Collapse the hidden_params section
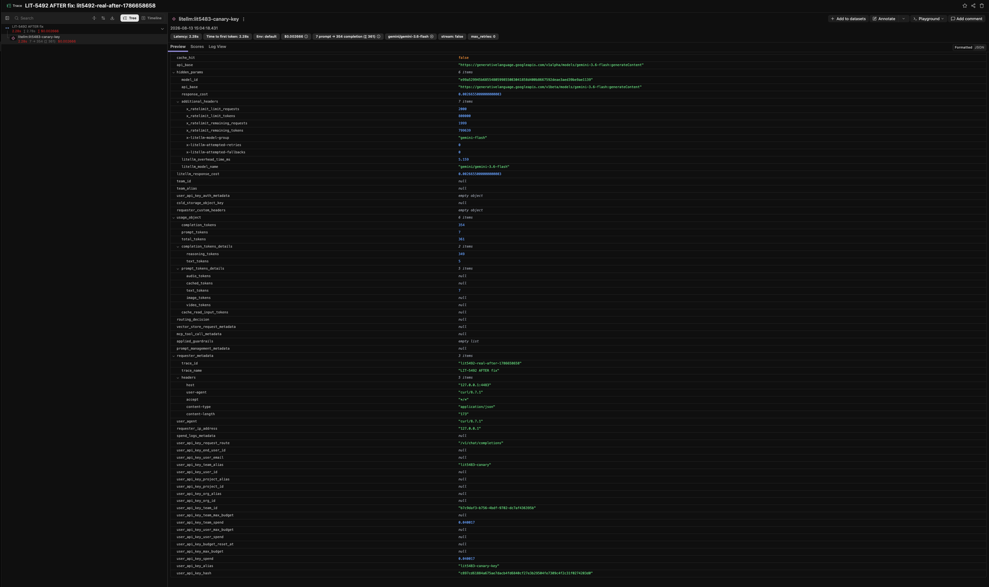The image size is (989, 587). (x=174, y=72)
